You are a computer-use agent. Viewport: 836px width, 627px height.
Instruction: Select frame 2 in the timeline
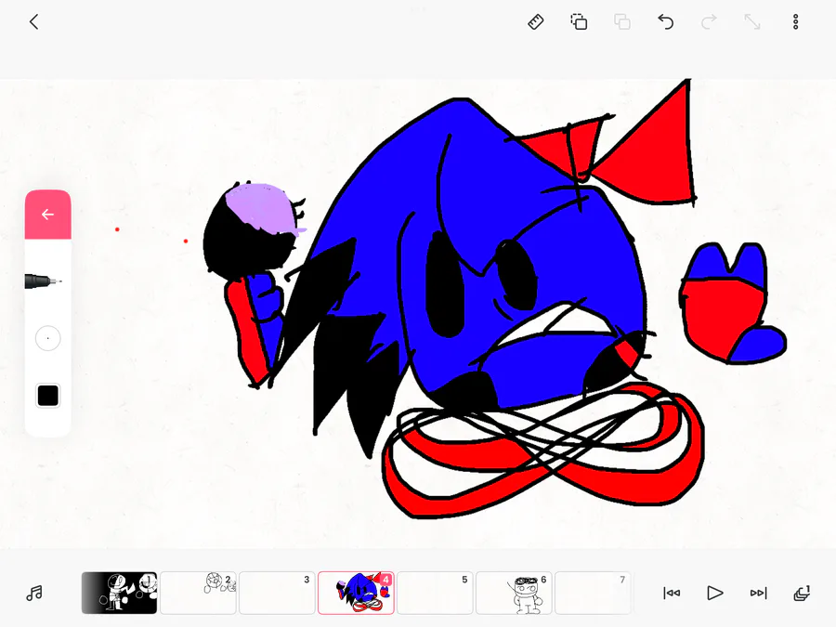tap(199, 593)
